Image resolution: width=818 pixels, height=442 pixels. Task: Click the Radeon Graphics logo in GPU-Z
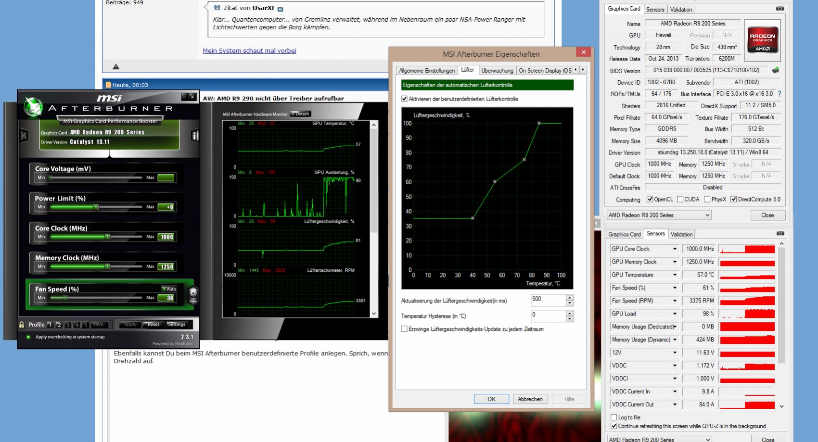click(x=763, y=40)
